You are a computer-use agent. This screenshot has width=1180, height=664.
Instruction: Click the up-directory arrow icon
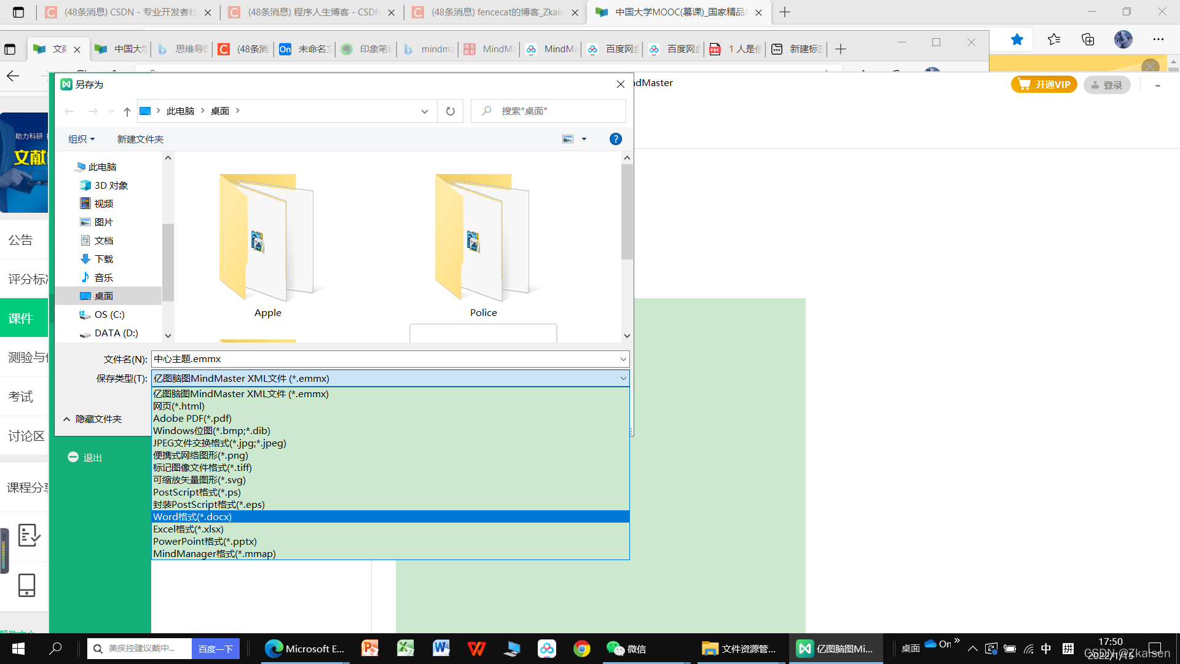click(x=127, y=111)
